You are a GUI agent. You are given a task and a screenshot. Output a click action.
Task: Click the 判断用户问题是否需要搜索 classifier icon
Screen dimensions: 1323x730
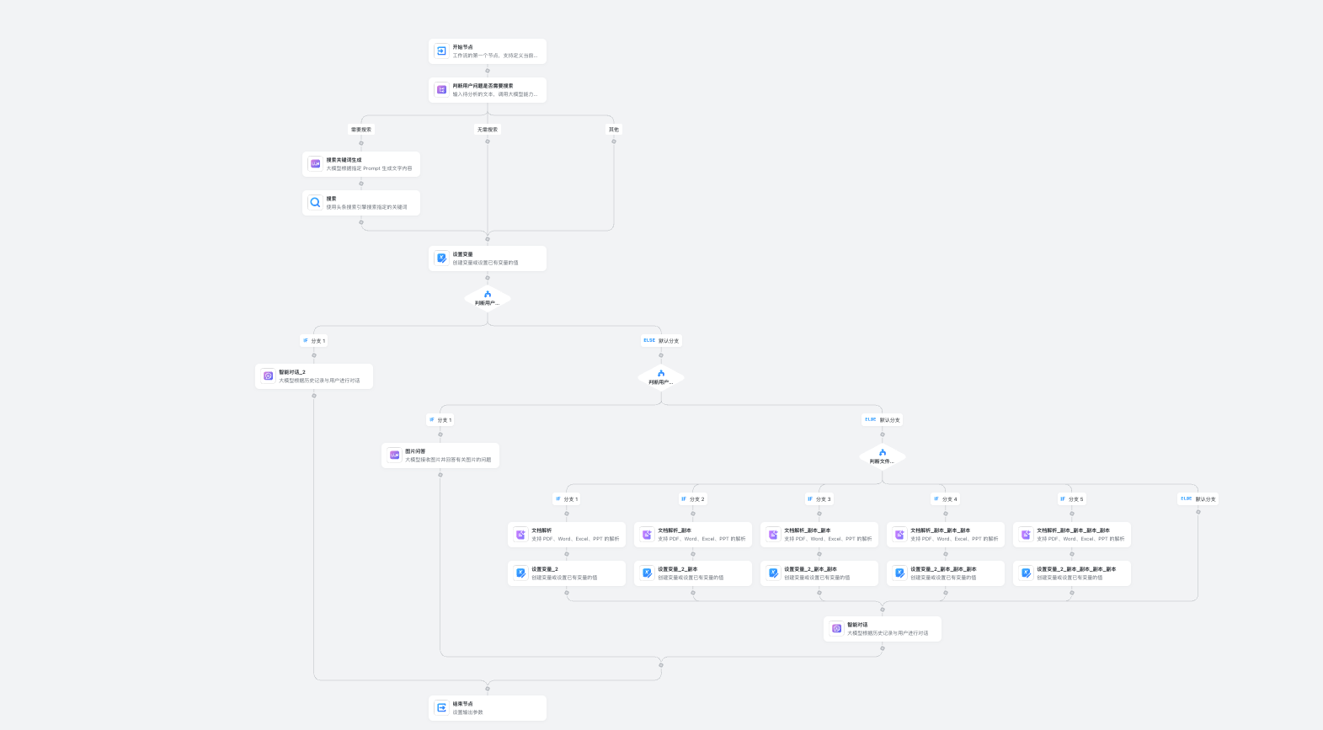(441, 90)
